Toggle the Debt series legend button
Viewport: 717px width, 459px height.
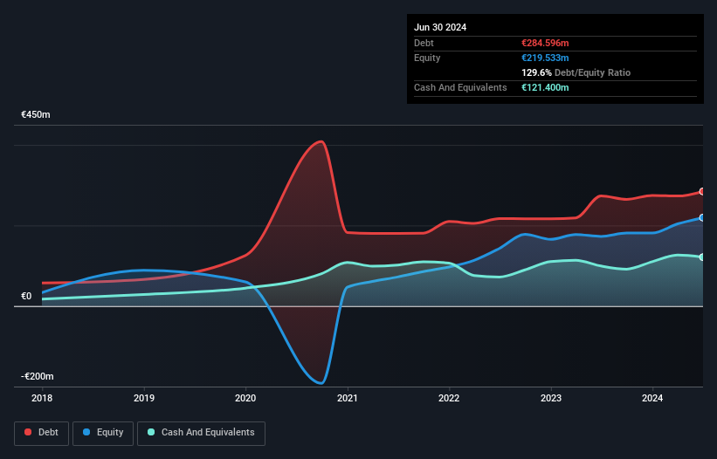click(42, 433)
